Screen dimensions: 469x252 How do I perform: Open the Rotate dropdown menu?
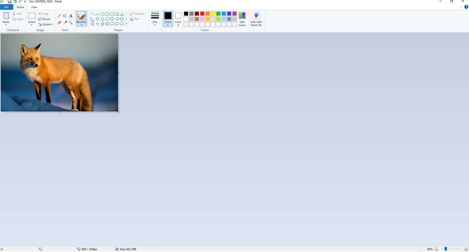(45, 24)
